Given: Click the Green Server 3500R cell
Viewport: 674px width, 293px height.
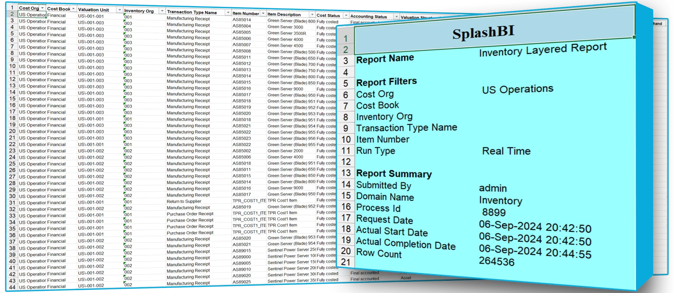Looking at the screenshot, I should 287,33.
